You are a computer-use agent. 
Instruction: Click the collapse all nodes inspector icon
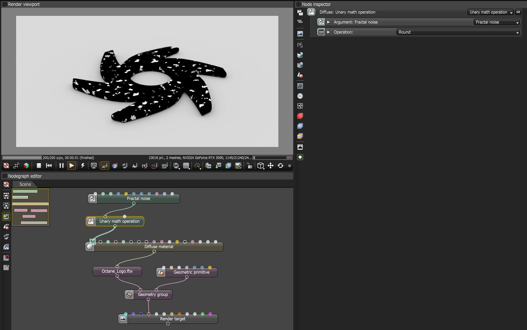coord(300,21)
